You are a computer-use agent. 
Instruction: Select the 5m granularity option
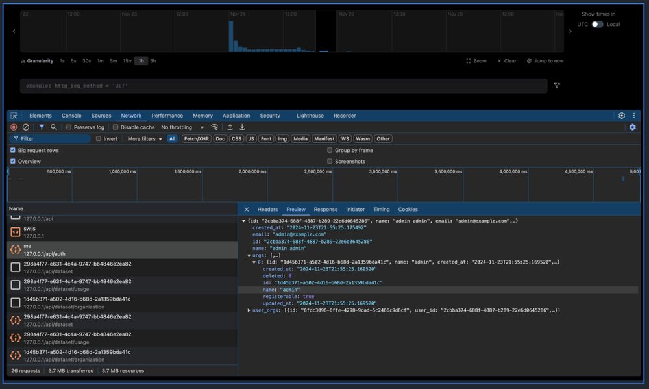(x=114, y=61)
